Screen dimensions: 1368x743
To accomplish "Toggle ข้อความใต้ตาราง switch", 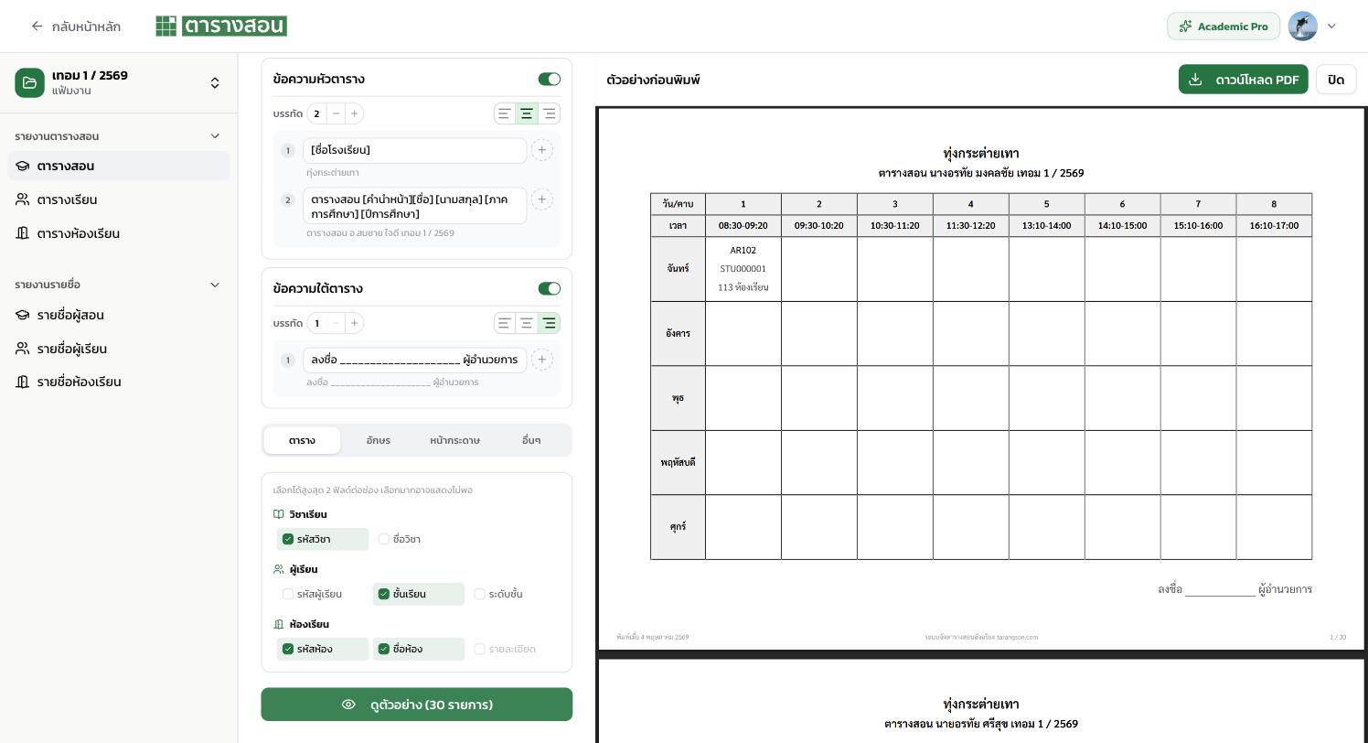I will [549, 289].
